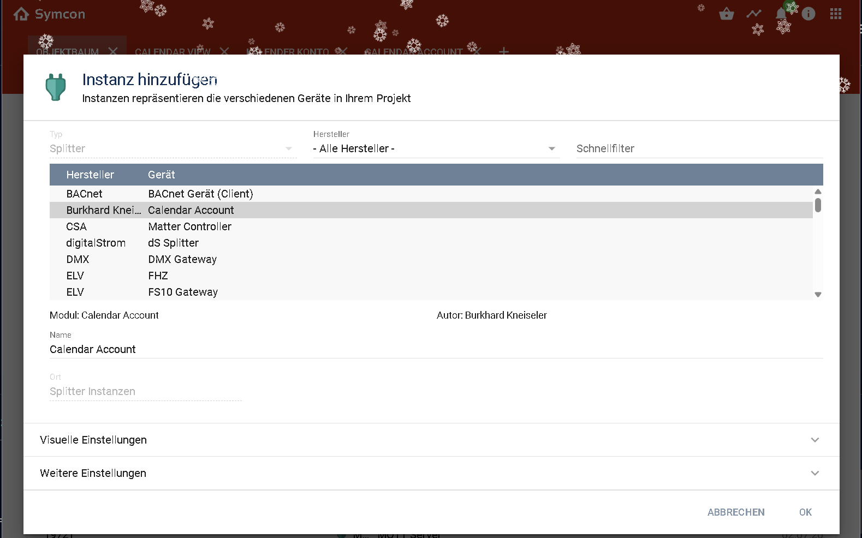The height and width of the screenshot is (538, 862).
Task: Open the activity chart icon
Action: click(x=754, y=14)
